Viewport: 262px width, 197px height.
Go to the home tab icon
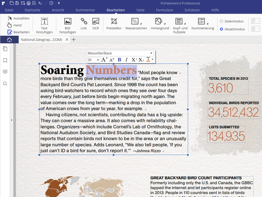click(9, 40)
